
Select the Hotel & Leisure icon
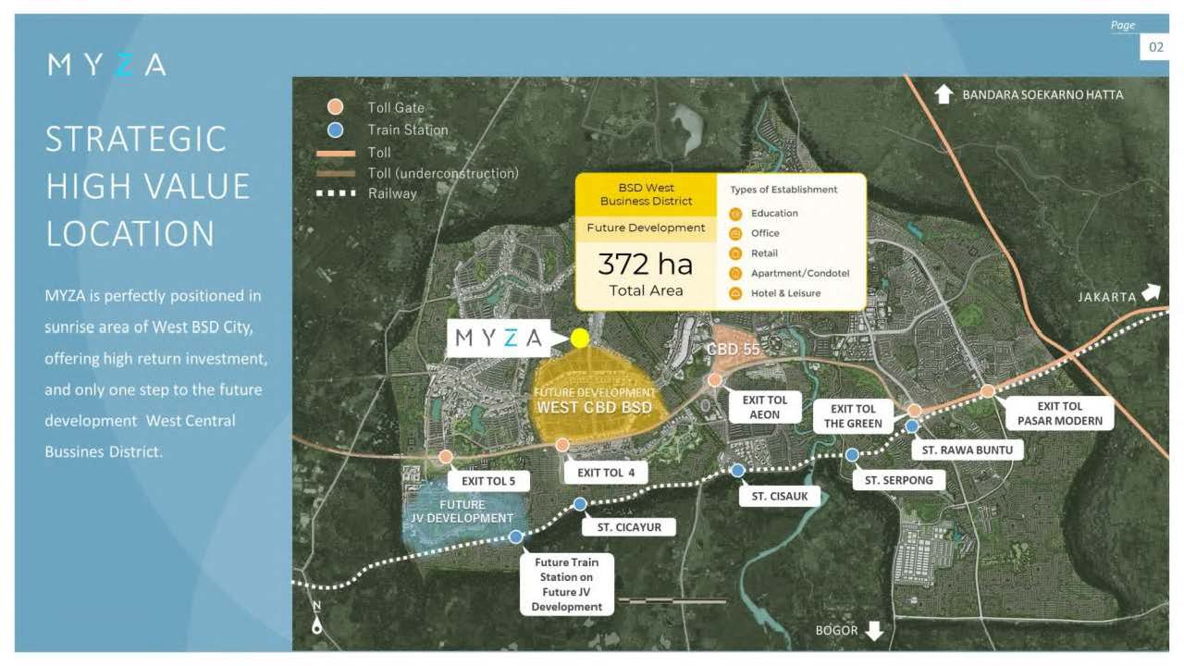point(736,294)
